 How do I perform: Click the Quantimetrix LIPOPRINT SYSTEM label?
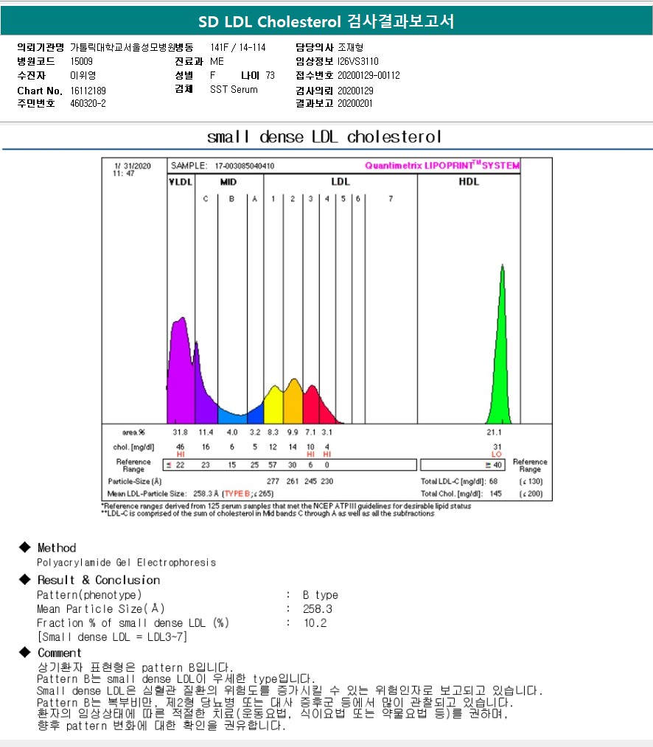(x=442, y=166)
